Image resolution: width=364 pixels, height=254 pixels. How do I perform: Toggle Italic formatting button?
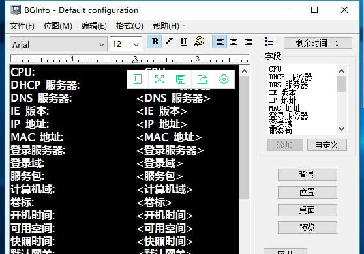tap(169, 42)
